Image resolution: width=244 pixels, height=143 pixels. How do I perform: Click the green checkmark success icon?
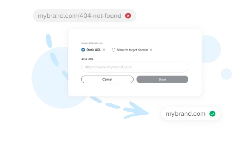click(x=213, y=114)
